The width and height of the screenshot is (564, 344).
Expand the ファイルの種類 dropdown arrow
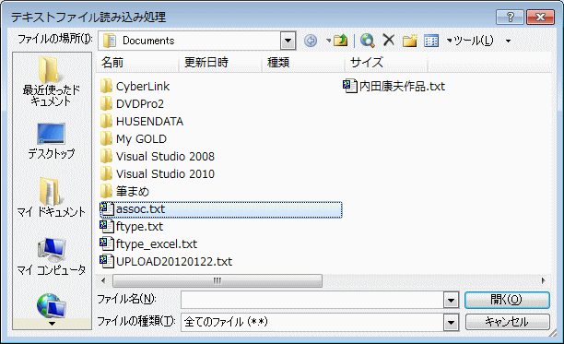tap(451, 323)
